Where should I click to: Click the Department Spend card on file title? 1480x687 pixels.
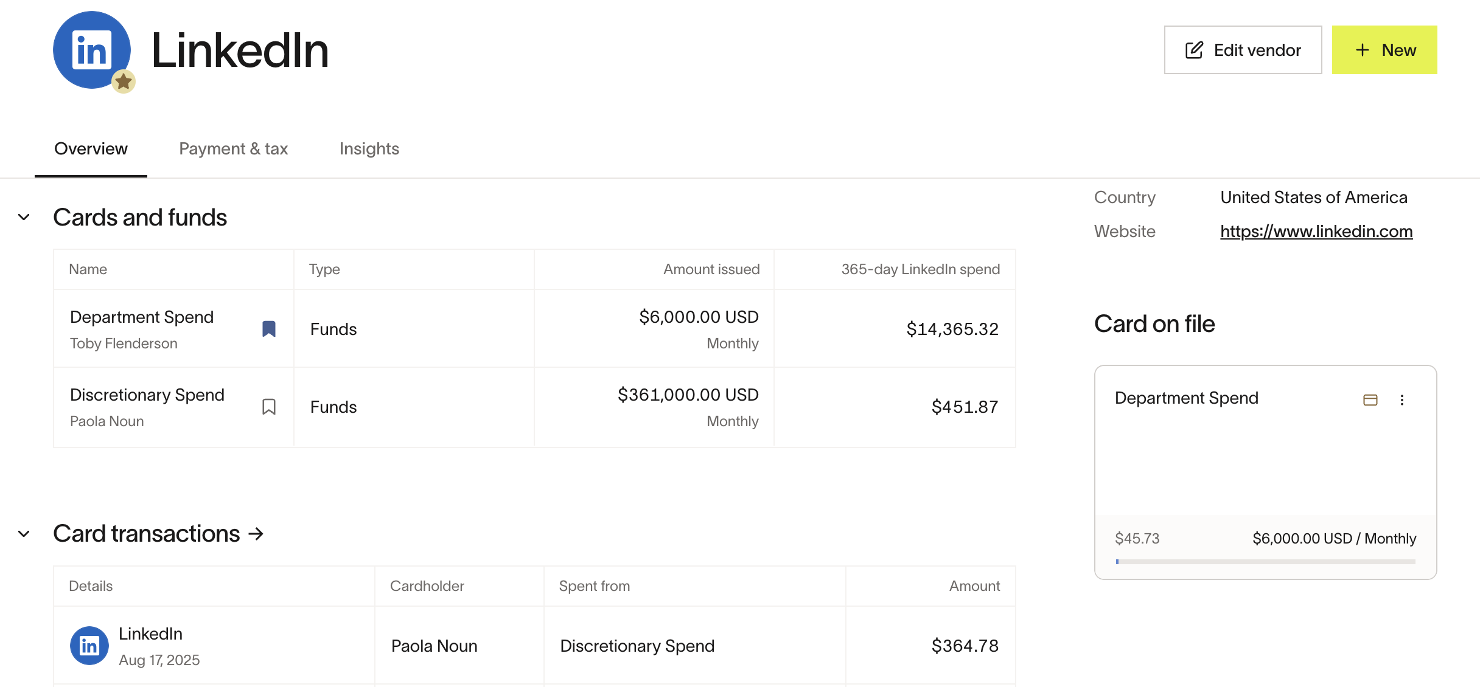pos(1187,398)
